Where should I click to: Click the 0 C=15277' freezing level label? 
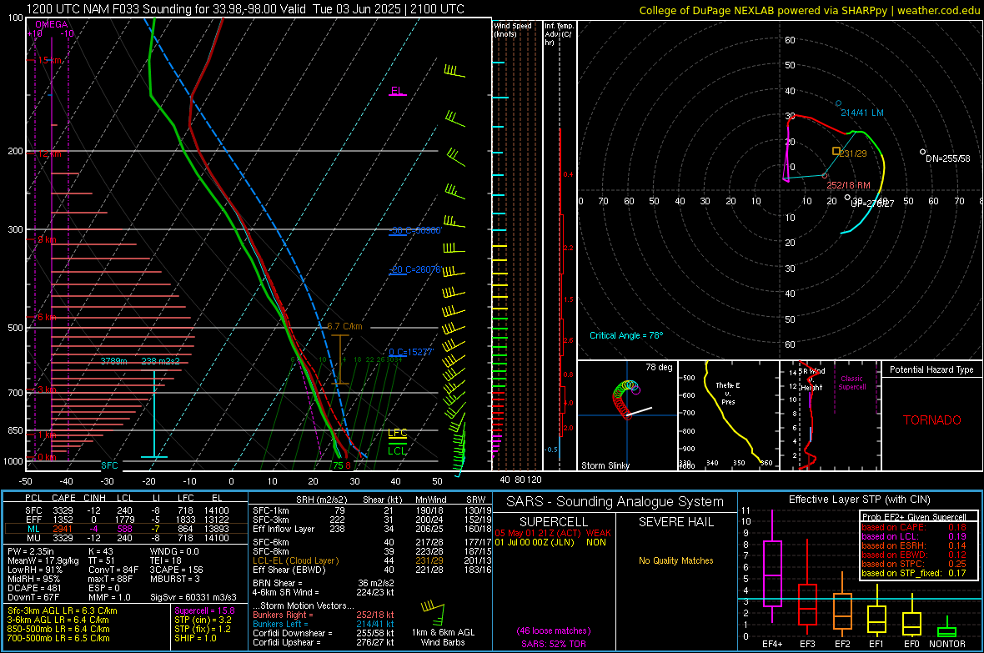click(x=410, y=352)
